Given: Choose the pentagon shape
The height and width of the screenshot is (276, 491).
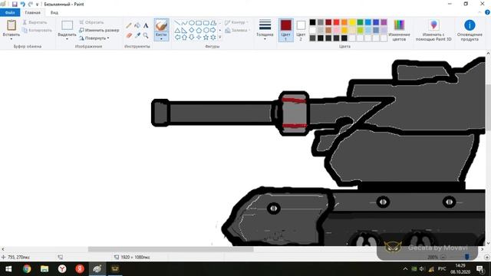Looking at the screenshot, I should tap(199, 30).
